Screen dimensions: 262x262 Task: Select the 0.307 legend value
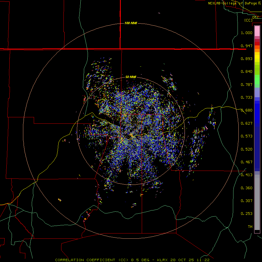(247, 201)
